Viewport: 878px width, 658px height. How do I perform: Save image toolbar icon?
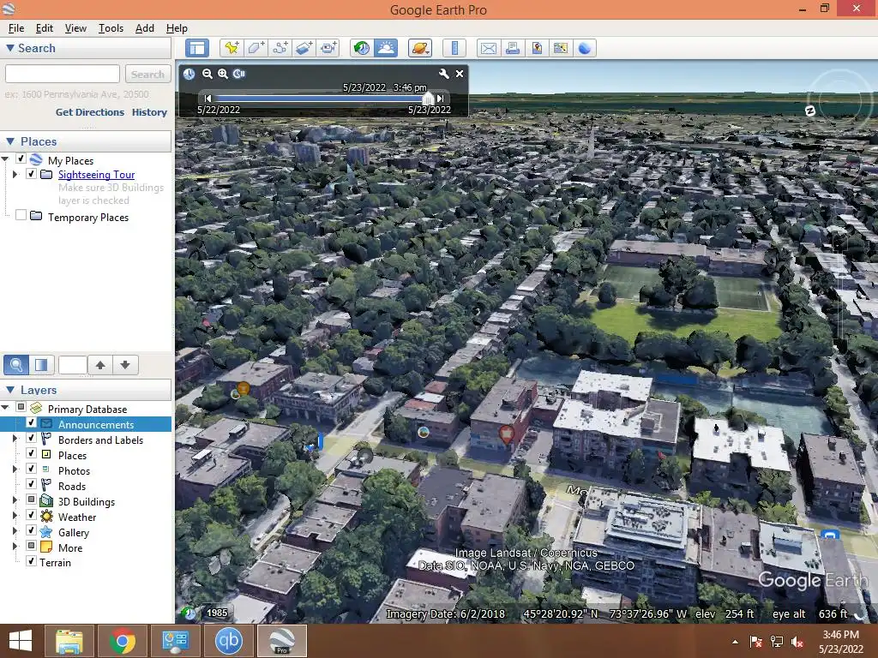(x=537, y=48)
